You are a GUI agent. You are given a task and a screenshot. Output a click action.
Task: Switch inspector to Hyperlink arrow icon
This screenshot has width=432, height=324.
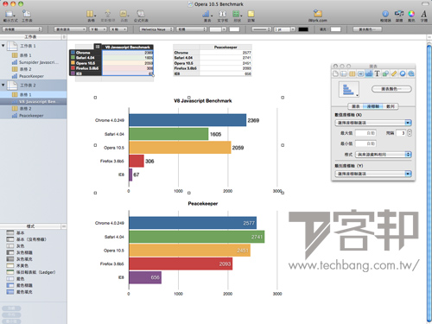(x=403, y=73)
